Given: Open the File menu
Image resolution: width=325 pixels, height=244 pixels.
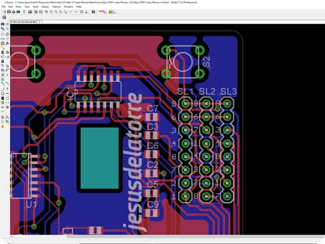Looking at the screenshot, I should pyautogui.click(x=3, y=7).
